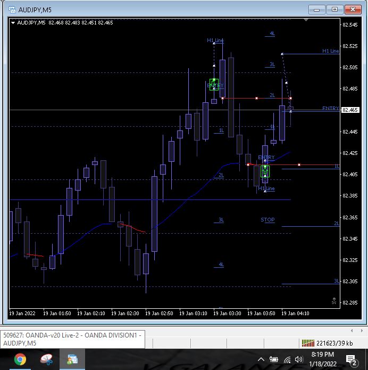Minimize the AUDJPY,M5 chart window

click(316, 10)
